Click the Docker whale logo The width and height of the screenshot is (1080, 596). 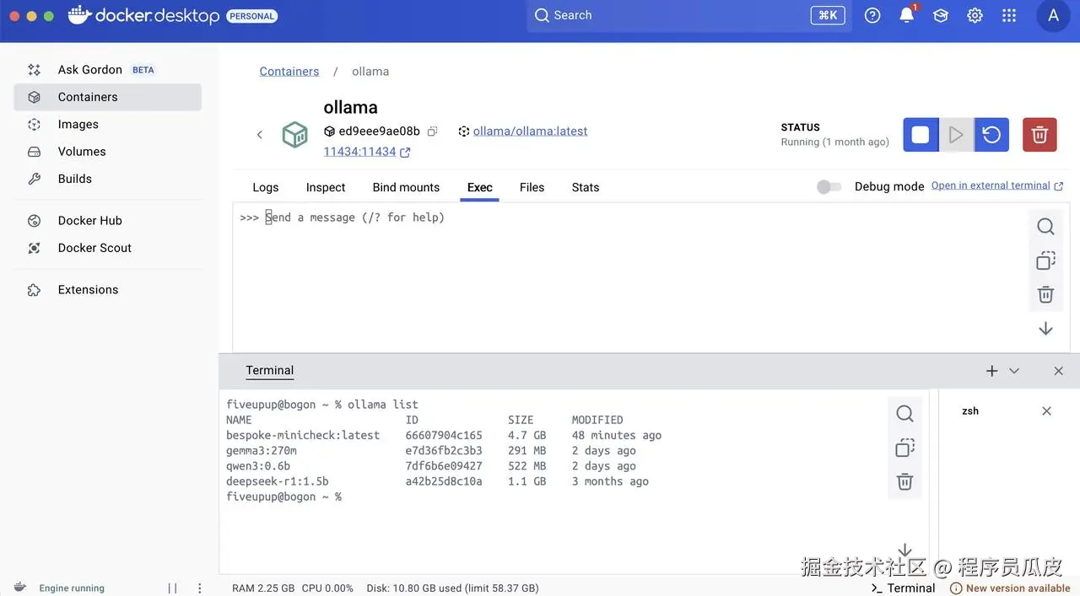(79, 15)
